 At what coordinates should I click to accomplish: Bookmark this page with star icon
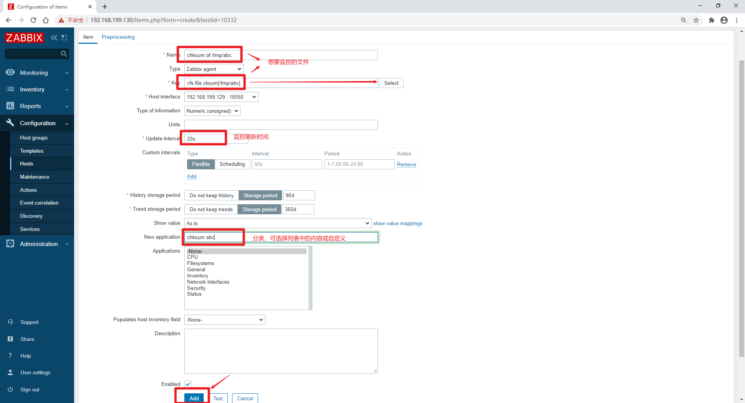point(696,20)
